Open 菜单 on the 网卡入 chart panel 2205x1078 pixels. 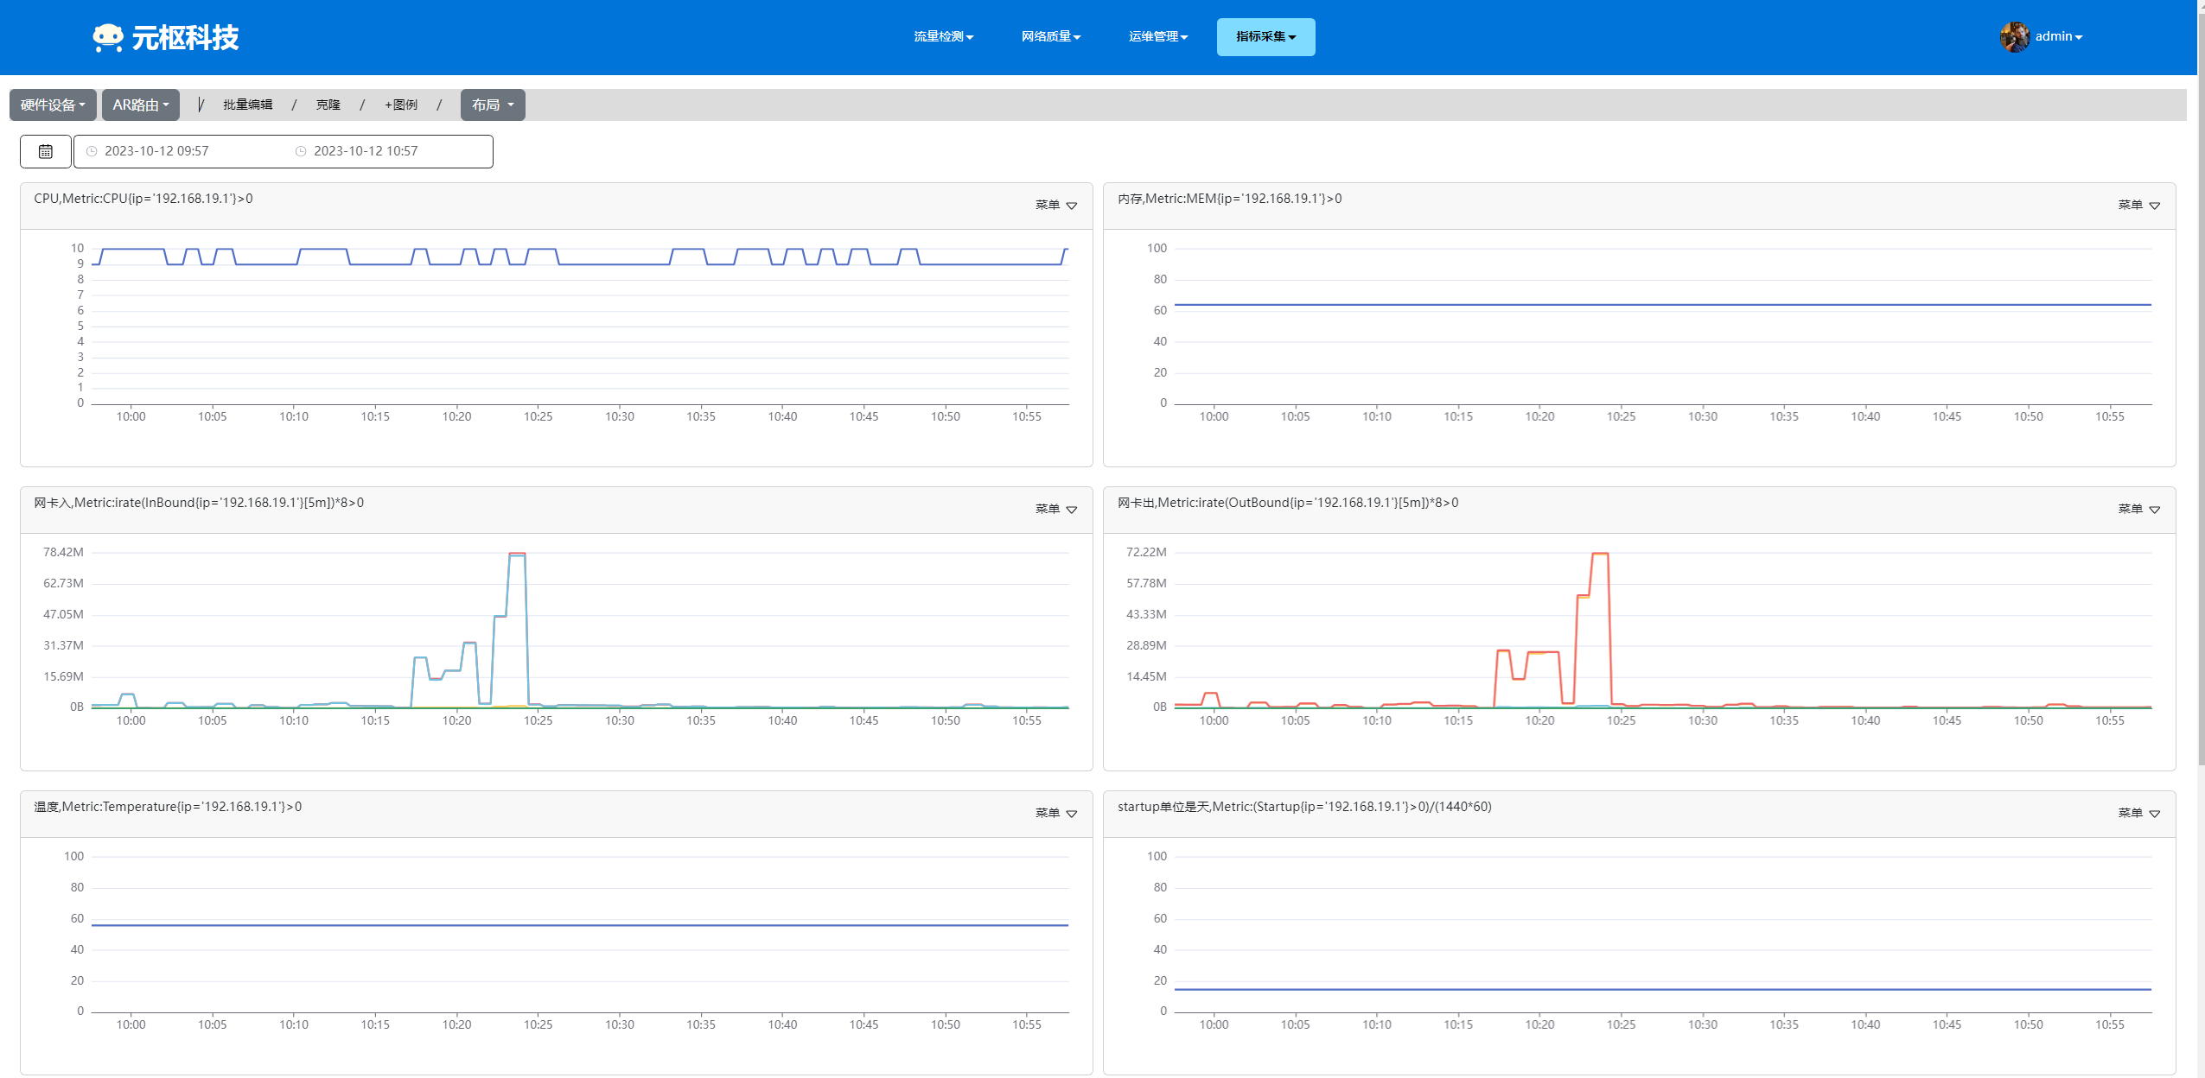[x=1056, y=509]
